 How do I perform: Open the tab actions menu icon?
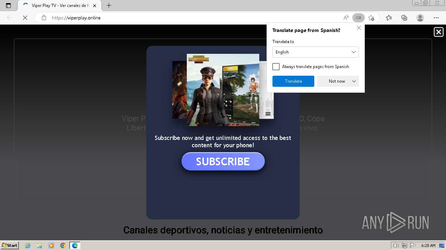8,6
